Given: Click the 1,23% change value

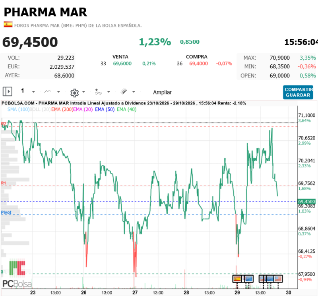Looking at the screenshot, I should 155,42.
